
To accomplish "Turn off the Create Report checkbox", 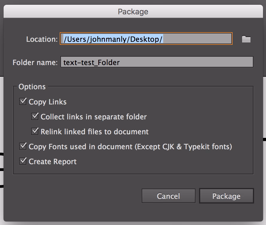I will click(x=23, y=161).
